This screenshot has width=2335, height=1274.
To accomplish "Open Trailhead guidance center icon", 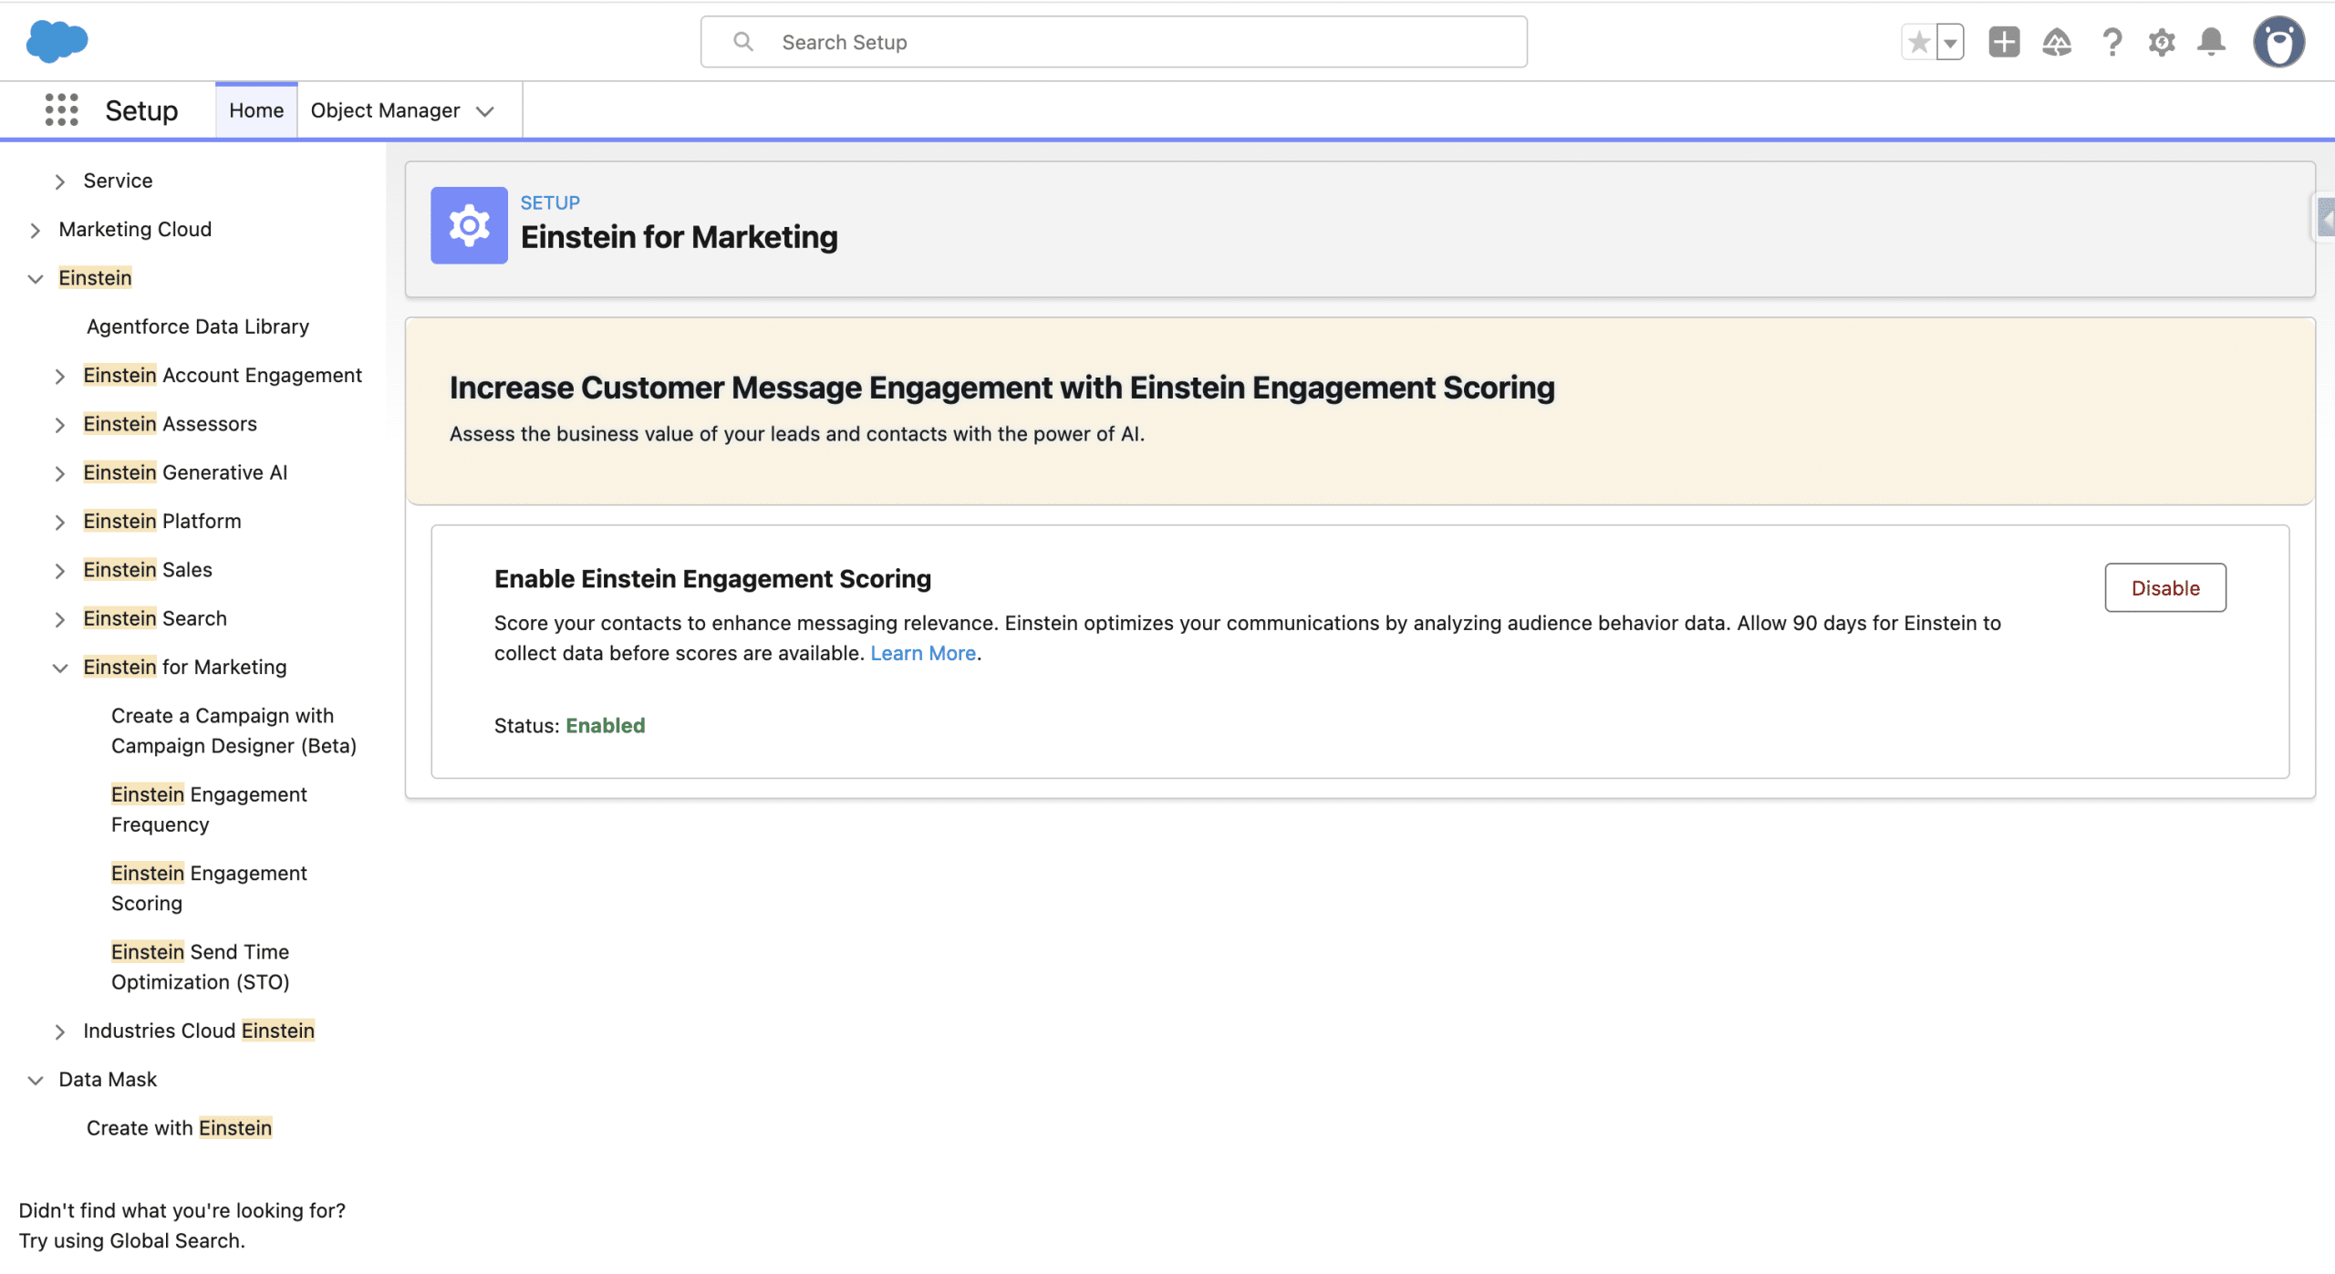I will [x=2057, y=42].
